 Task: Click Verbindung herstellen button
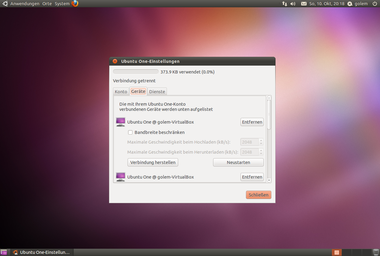(x=153, y=162)
